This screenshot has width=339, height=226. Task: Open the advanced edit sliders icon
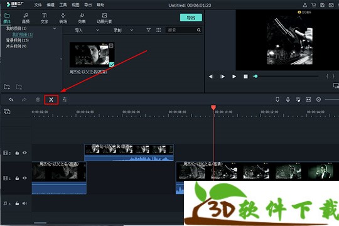click(x=65, y=99)
